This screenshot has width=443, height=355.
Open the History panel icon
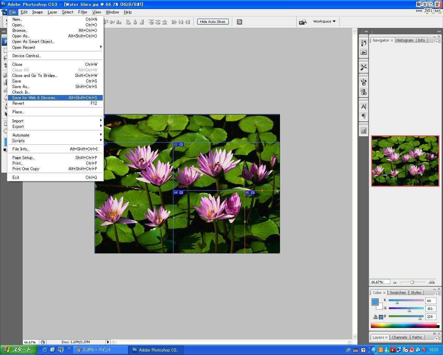pos(363,43)
